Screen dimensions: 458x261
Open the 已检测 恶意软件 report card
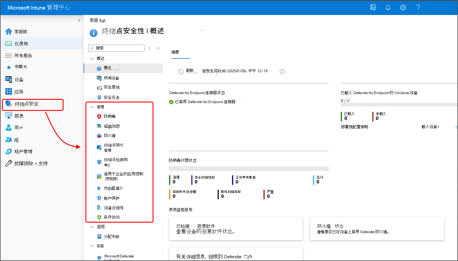[x=236, y=229]
